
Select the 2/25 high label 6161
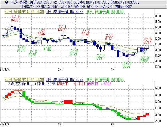pyautogui.click(x=109, y=39)
